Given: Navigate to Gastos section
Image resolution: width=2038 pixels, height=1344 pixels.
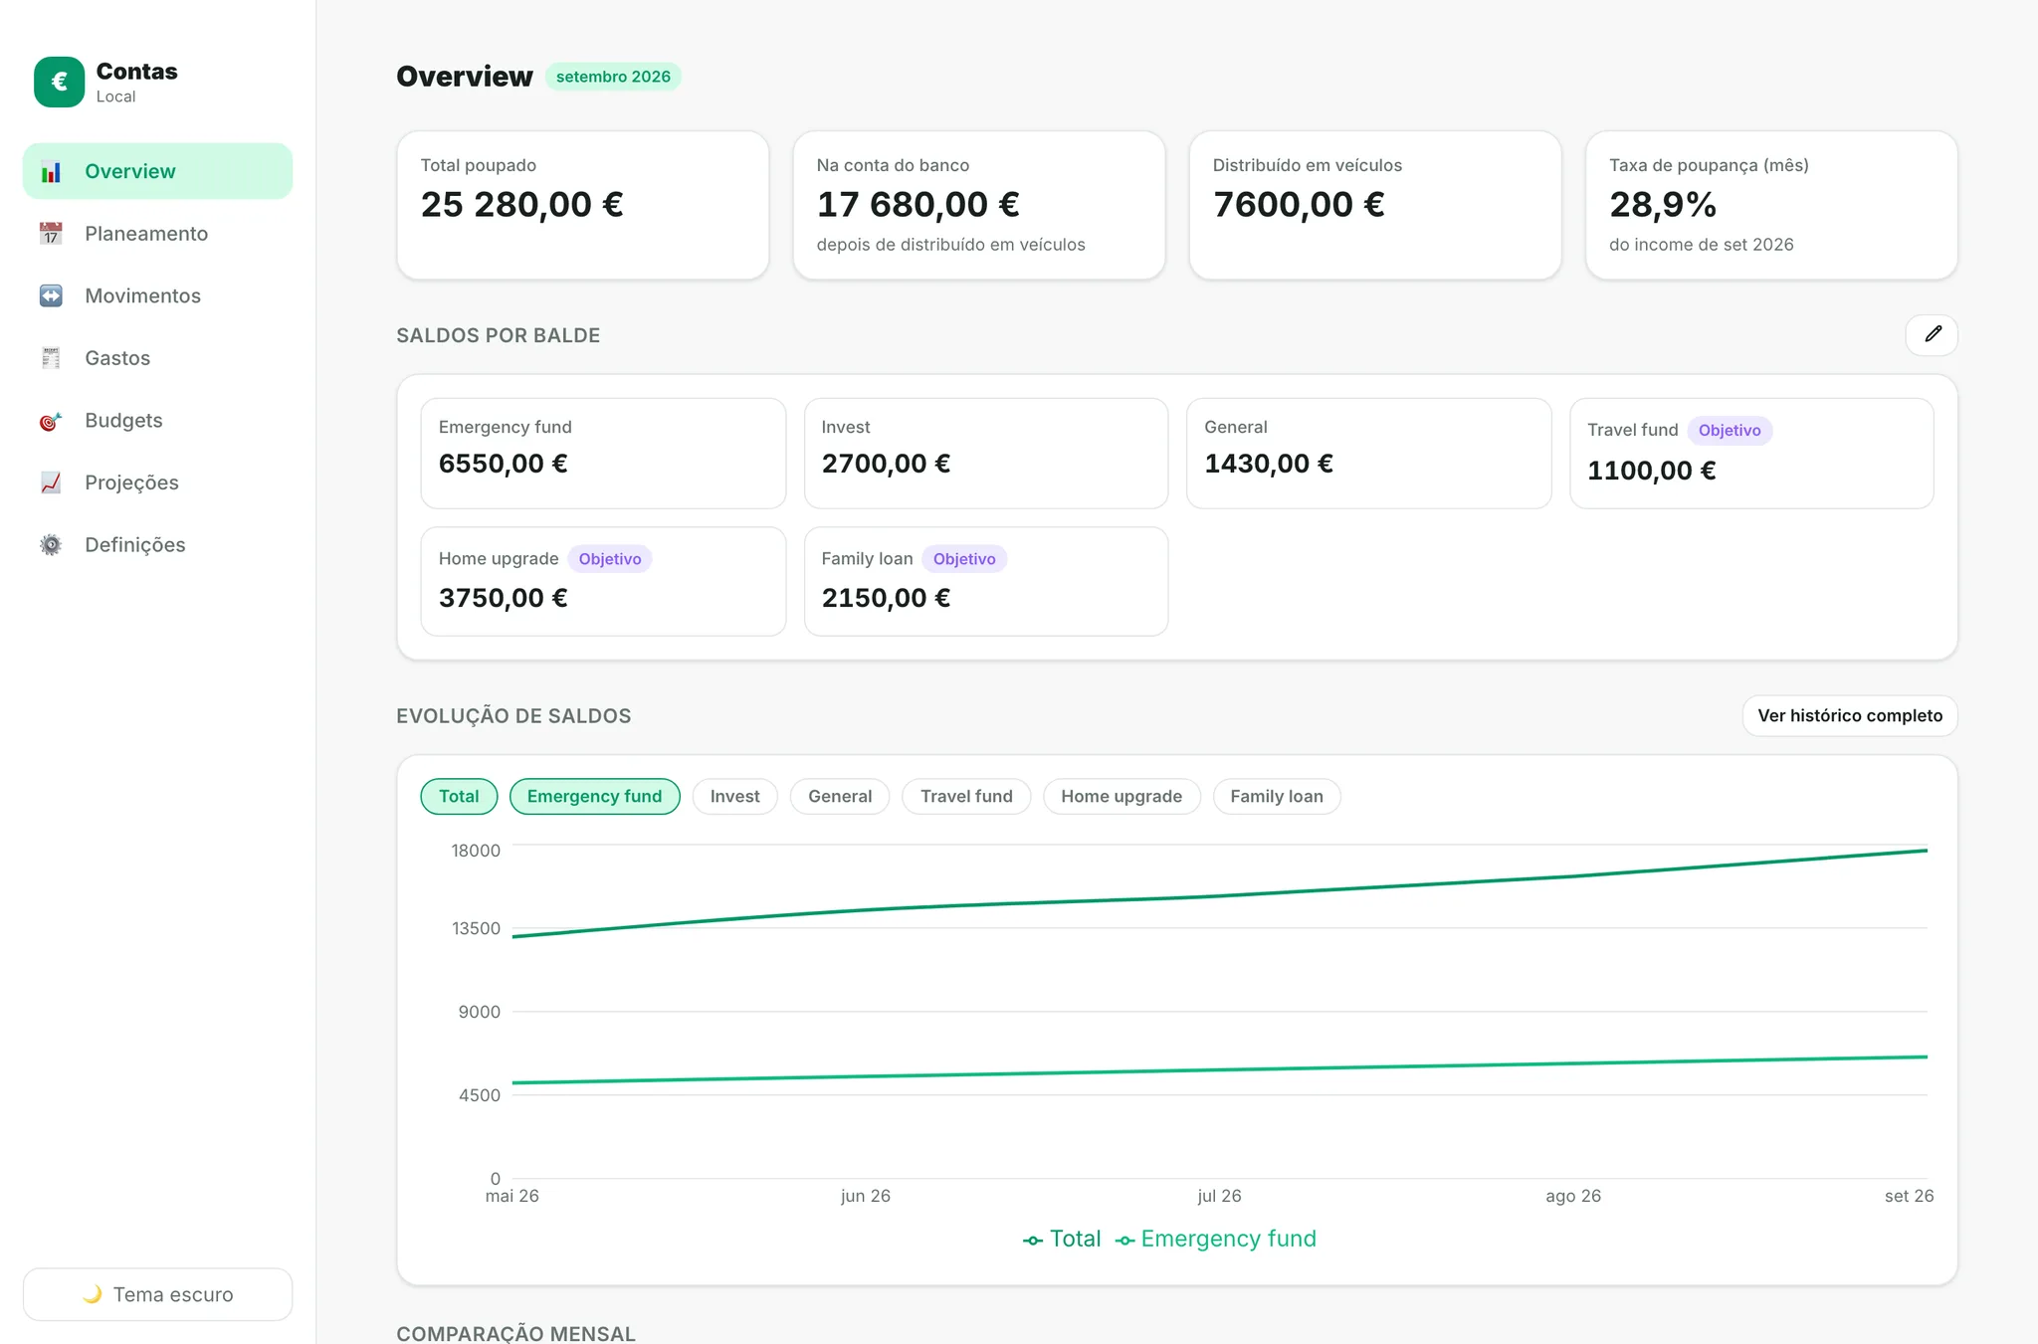Looking at the screenshot, I should (158, 358).
